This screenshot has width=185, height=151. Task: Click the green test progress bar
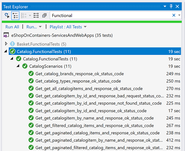coord(92,22)
